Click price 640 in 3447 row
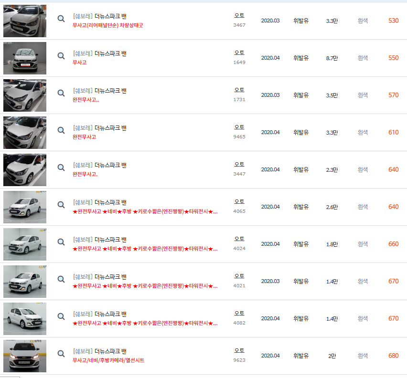 394,169
